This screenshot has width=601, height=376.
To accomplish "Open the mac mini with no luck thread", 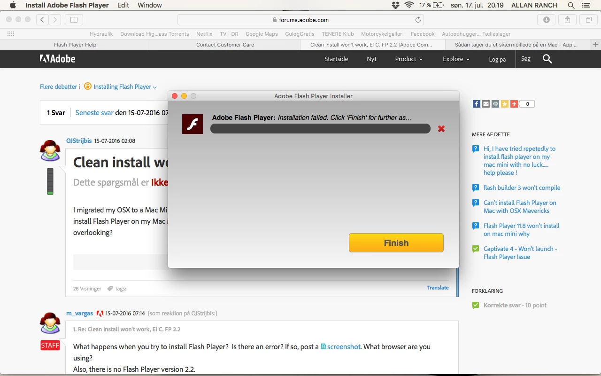I will point(519,161).
